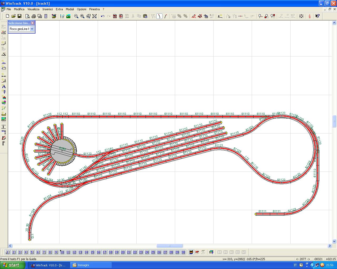Activate the flex track tool
This screenshot has height=269, width=337.
(x=3, y=26)
